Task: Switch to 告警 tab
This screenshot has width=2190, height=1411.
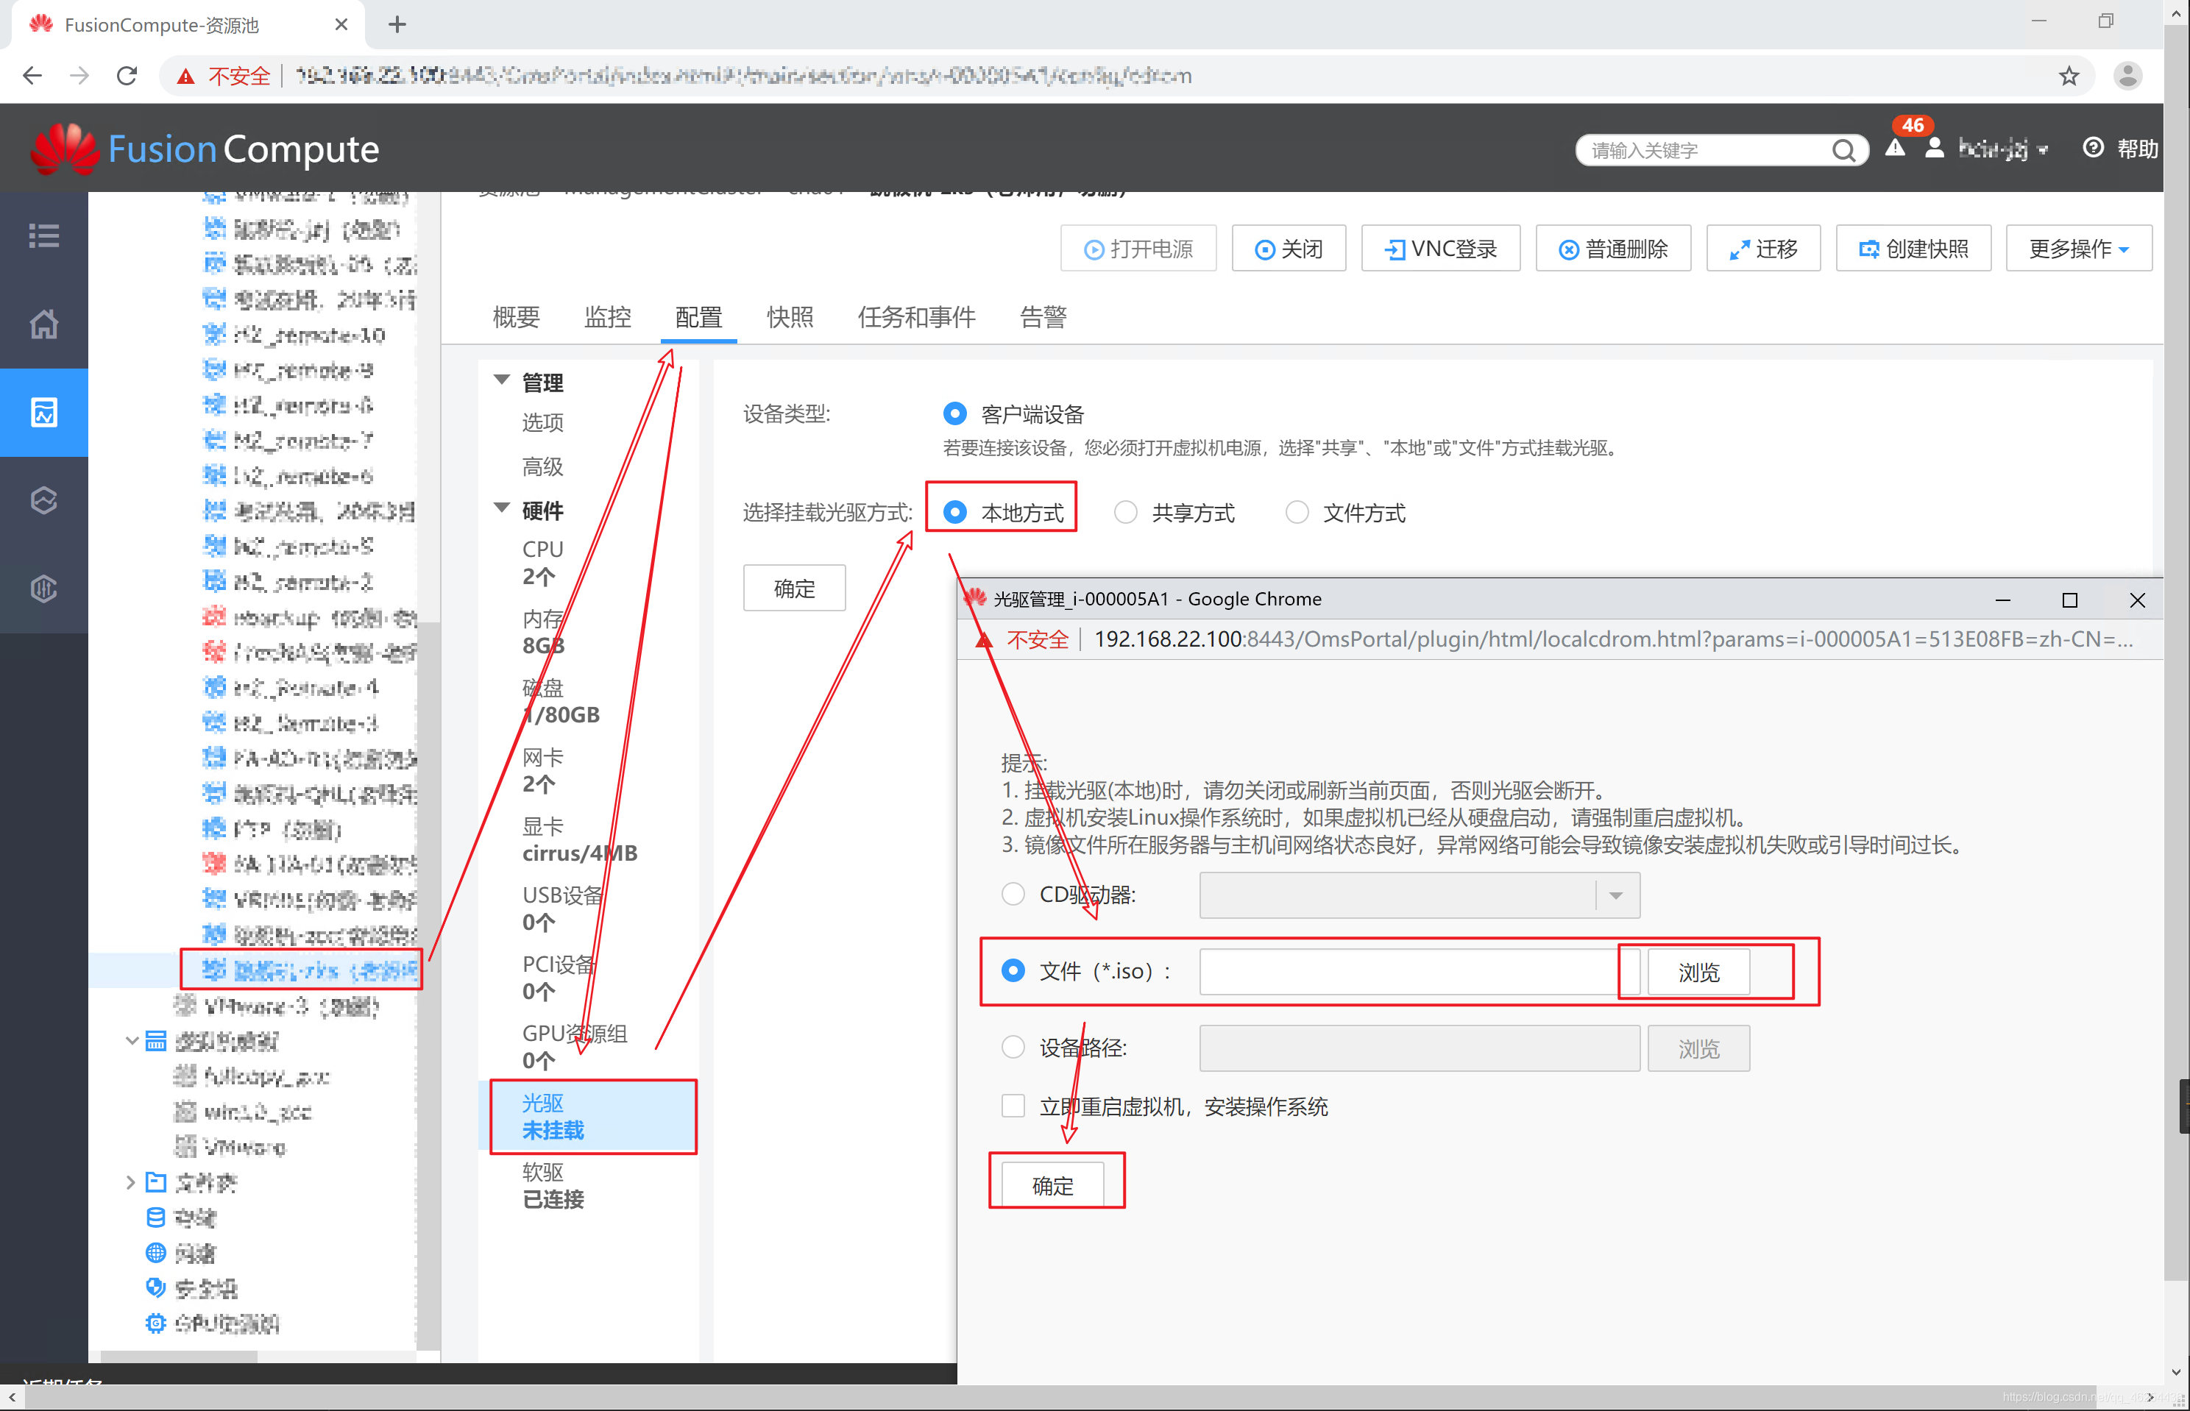Action: pyautogui.click(x=1043, y=317)
